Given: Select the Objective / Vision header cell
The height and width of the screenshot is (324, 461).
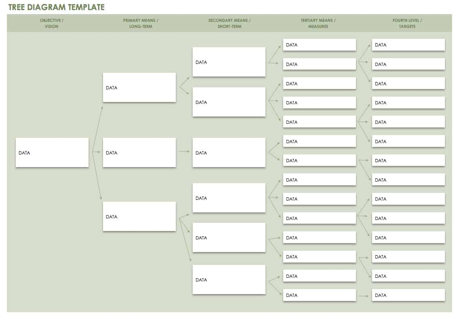Looking at the screenshot, I should pyautogui.click(x=52, y=23).
